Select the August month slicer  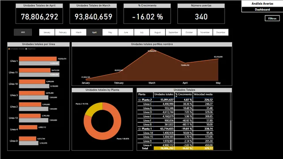tap(157, 32)
